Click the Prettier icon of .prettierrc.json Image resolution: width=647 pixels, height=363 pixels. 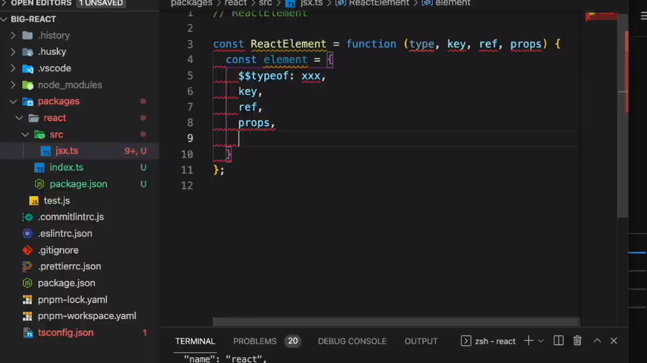[27, 266]
